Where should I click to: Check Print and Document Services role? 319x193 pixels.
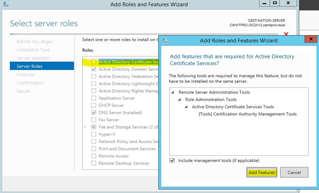click(94, 149)
